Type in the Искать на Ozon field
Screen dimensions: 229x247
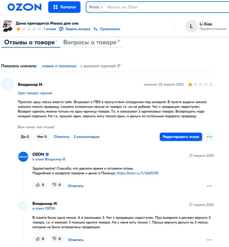164,7
